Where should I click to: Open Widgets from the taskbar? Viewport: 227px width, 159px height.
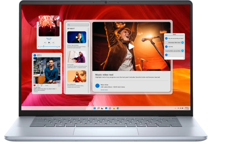tap(106, 108)
